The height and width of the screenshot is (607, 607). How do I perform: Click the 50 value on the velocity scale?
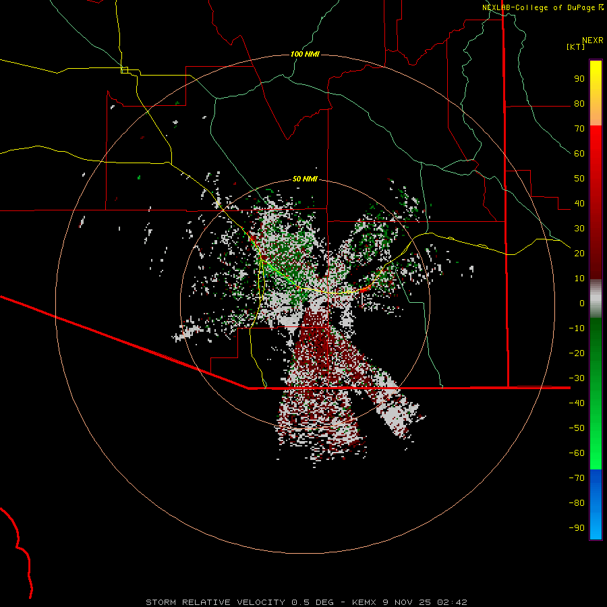click(x=579, y=179)
